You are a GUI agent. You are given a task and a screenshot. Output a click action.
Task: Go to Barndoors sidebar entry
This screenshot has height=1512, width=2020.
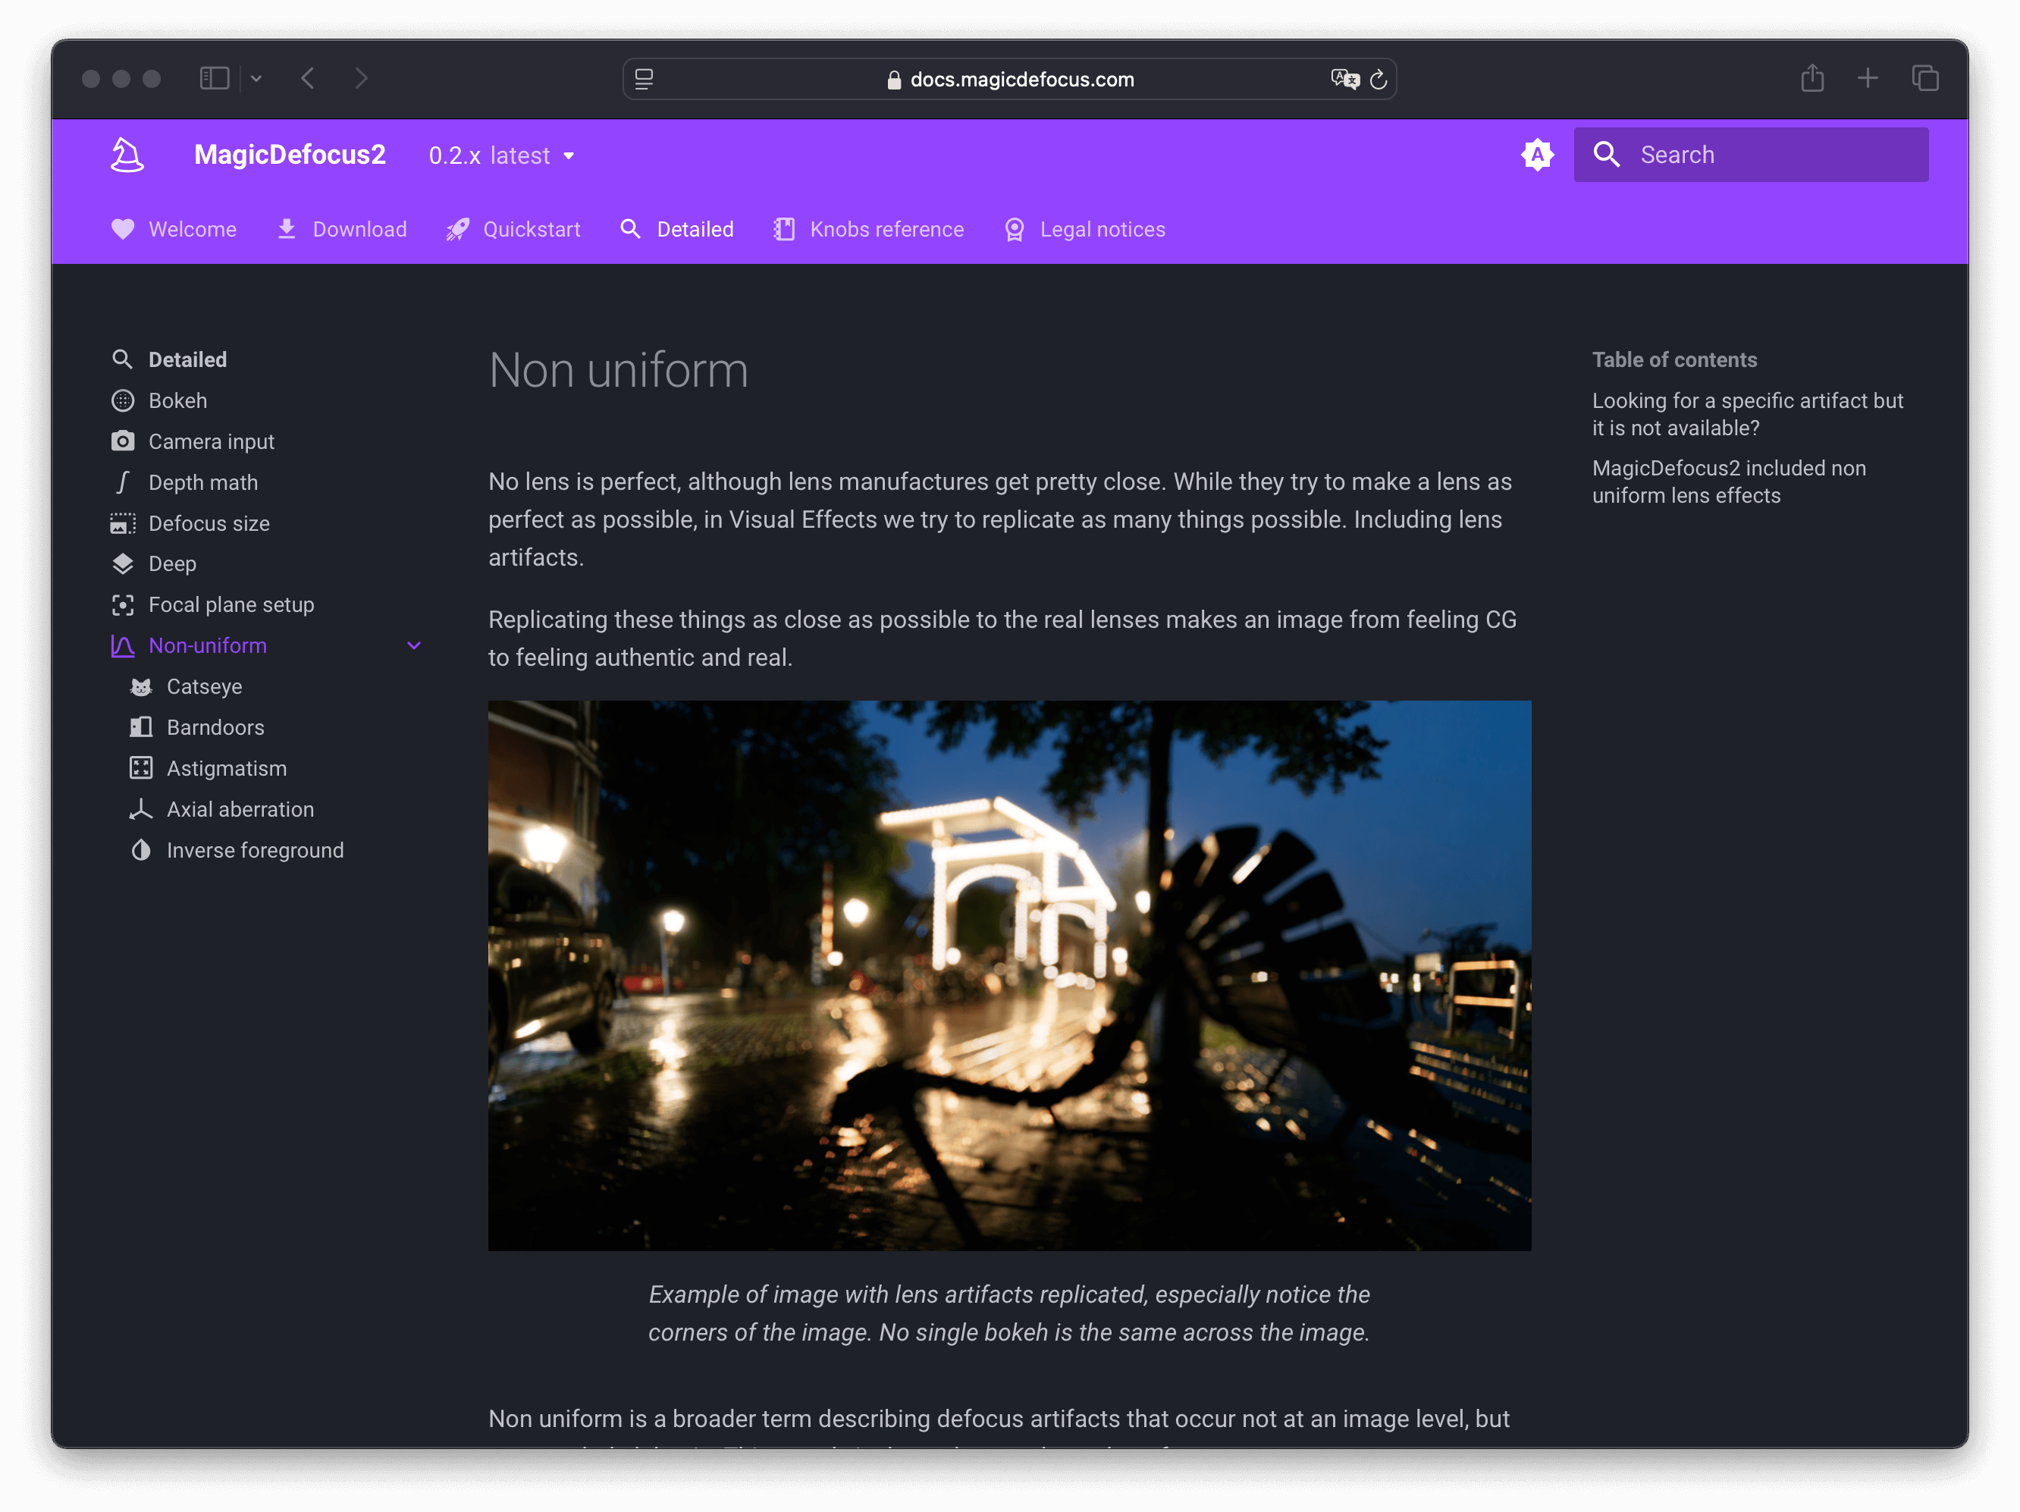click(x=215, y=728)
